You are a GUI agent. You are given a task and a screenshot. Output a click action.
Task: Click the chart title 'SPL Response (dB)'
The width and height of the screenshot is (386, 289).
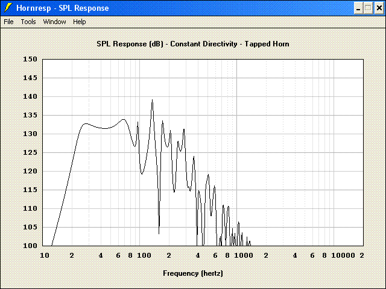point(130,44)
